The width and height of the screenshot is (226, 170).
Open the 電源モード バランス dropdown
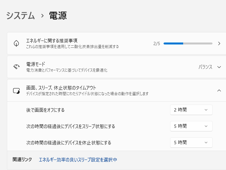tap(210, 67)
